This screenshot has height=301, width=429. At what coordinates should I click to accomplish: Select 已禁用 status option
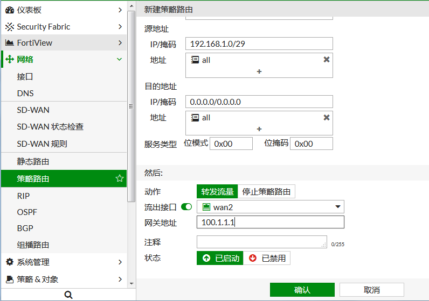[267, 258]
